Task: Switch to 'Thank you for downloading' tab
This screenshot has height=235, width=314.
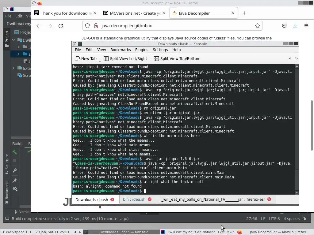Action: click(66, 13)
